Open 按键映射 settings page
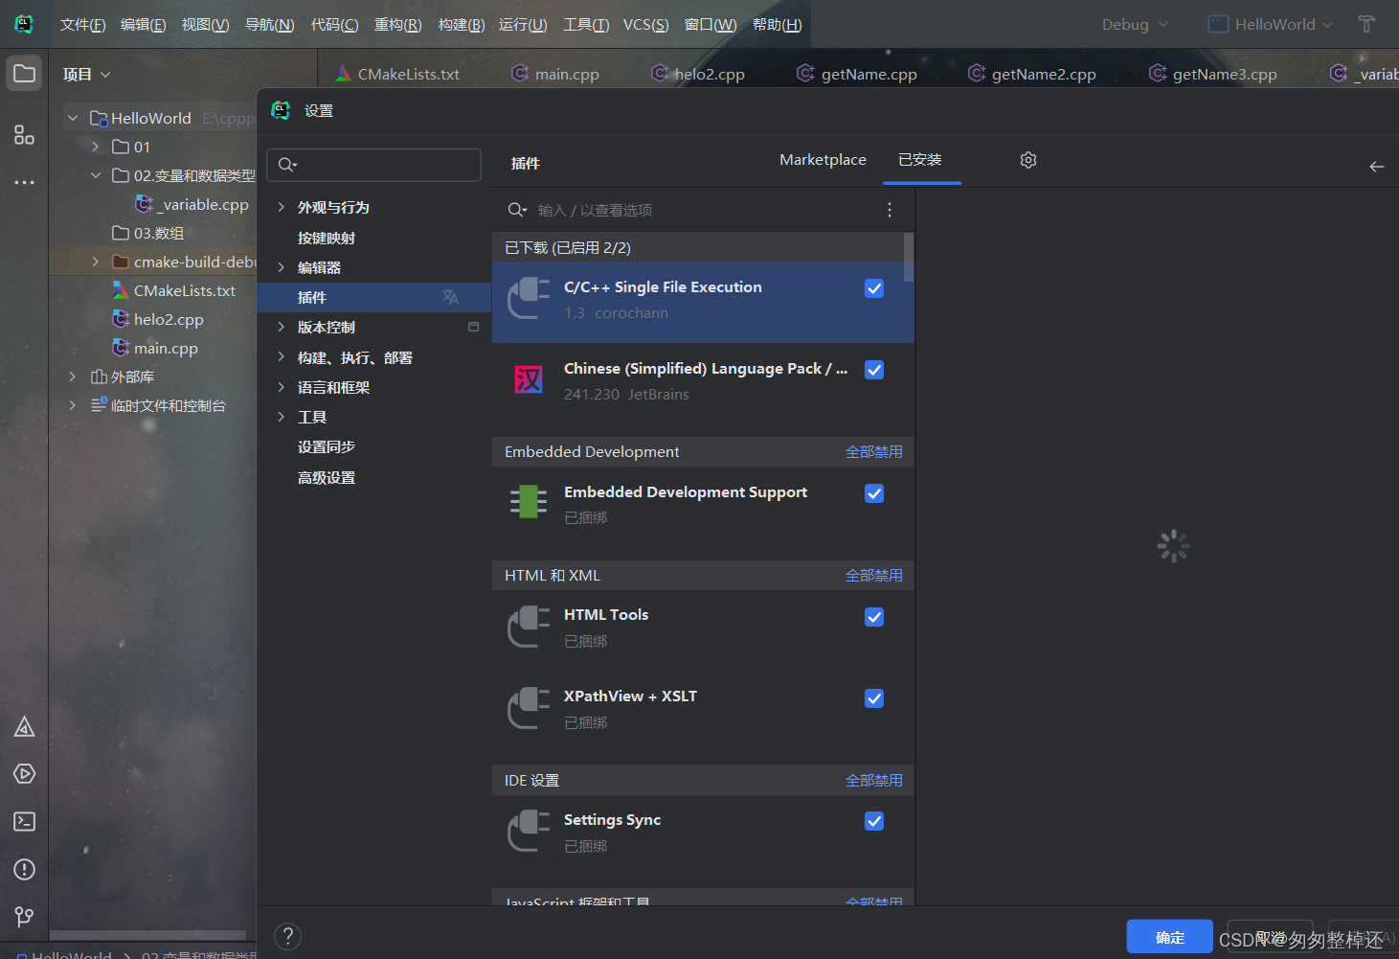 coord(326,238)
